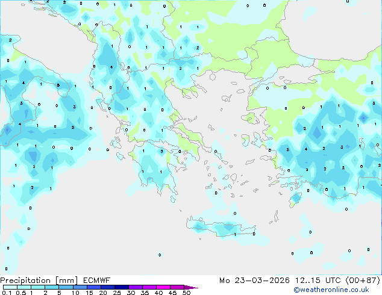
Task: Click the ECMWF model label
Action: [97, 281]
